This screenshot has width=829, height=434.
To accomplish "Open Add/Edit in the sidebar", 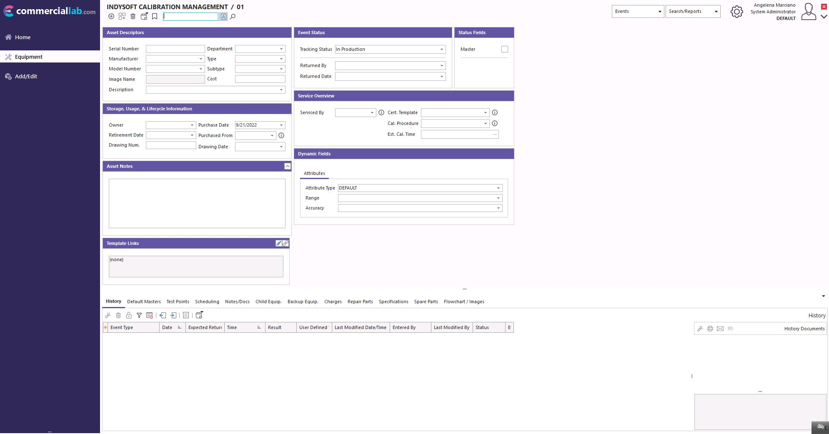I will coord(26,77).
